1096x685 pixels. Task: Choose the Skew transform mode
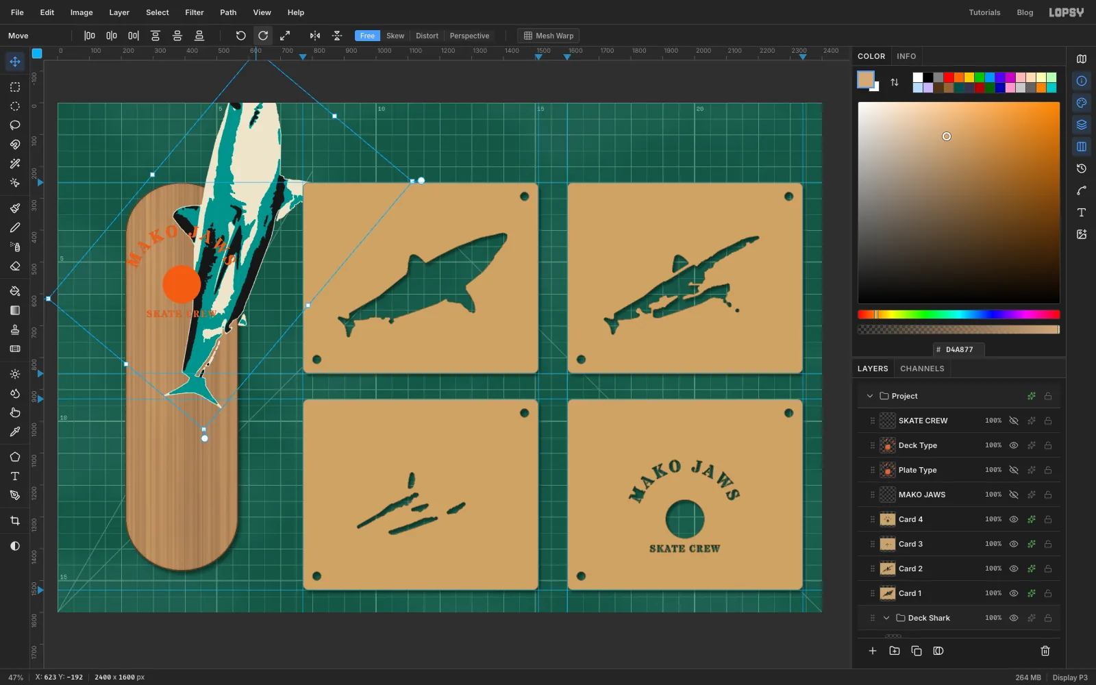pyautogui.click(x=395, y=36)
